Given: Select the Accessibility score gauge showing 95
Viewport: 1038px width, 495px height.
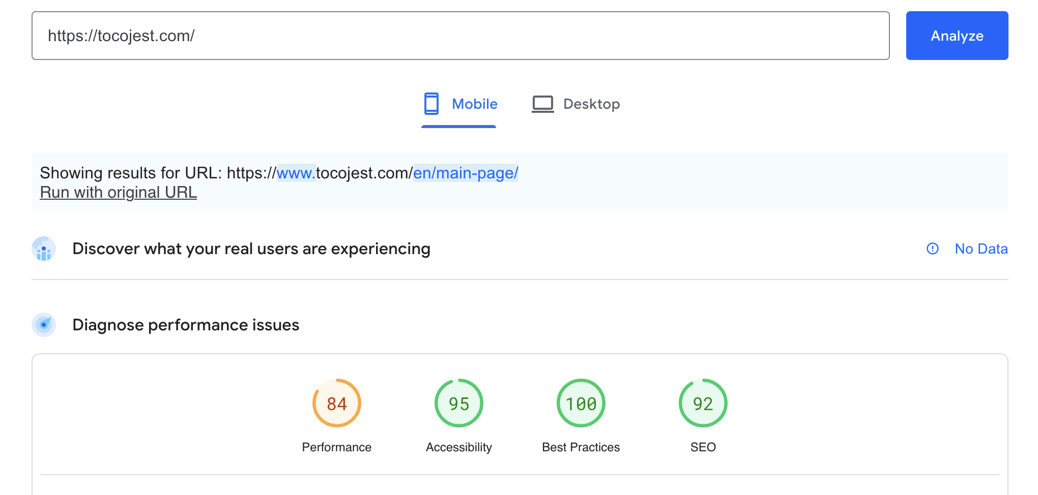Looking at the screenshot, I should click(x=459, y=404).
